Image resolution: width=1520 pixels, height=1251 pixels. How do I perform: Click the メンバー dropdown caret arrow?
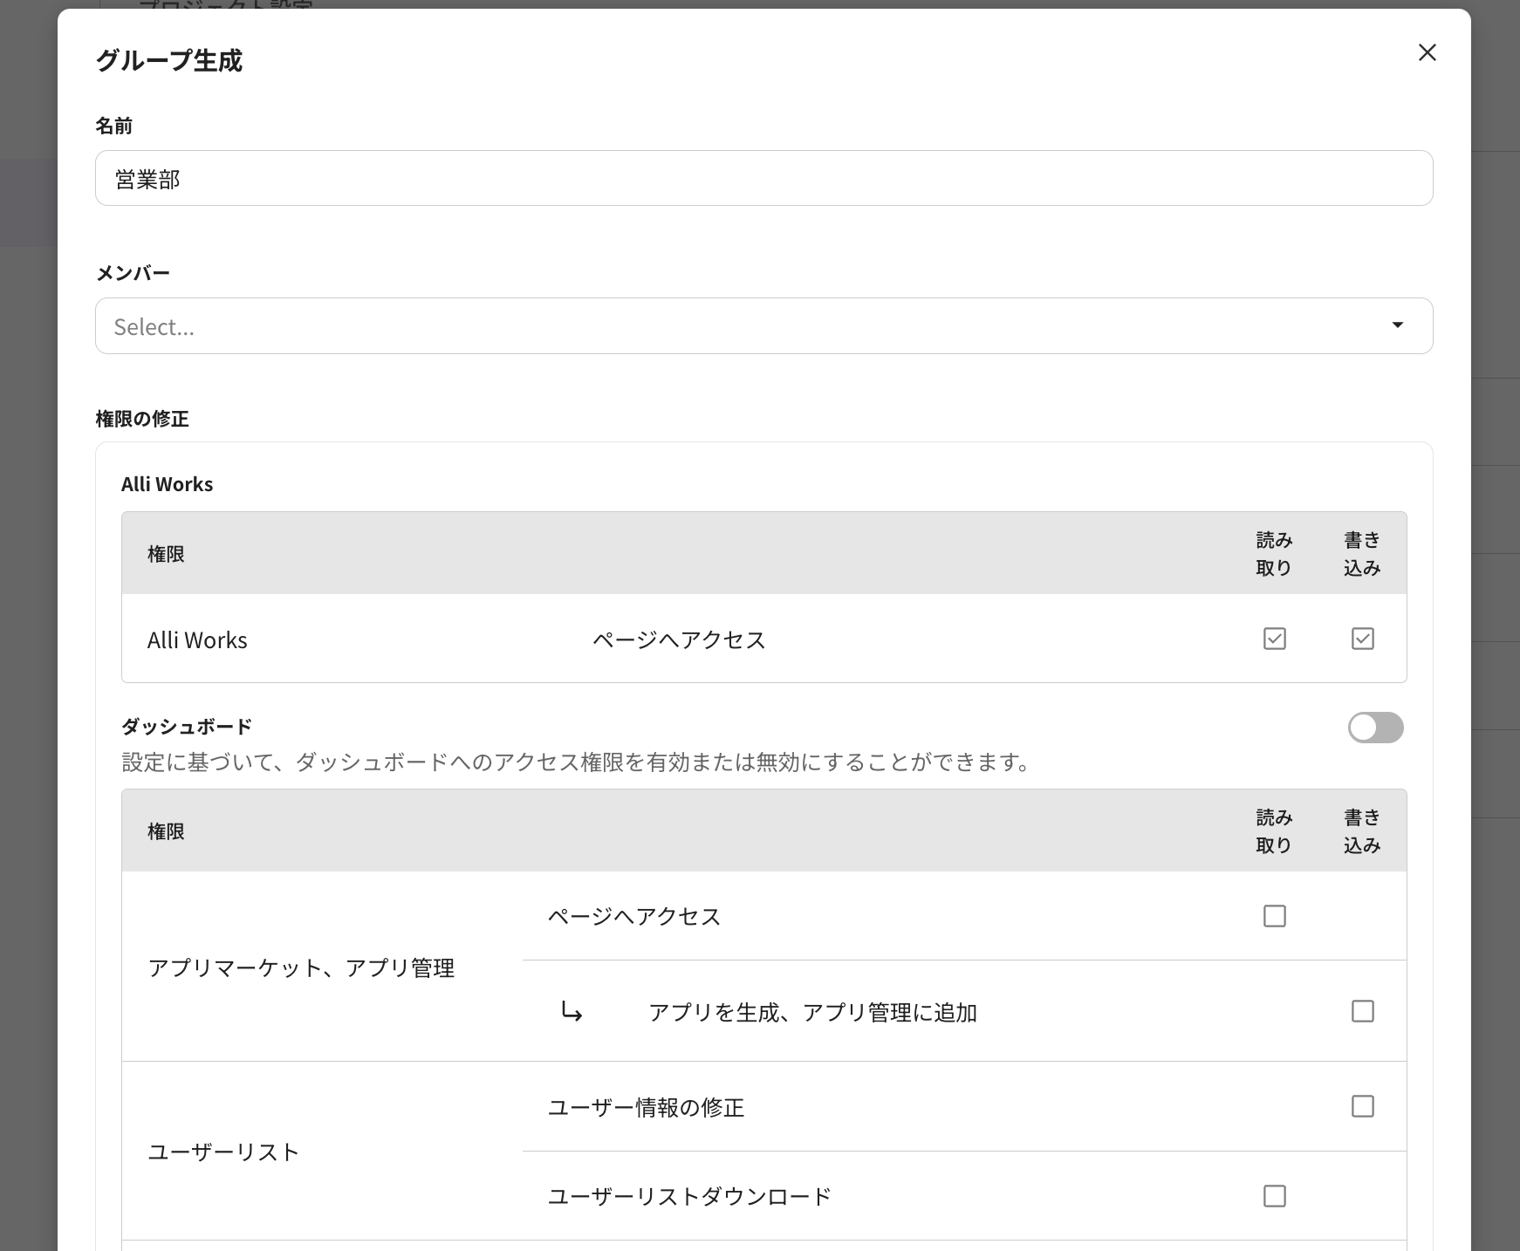[1397, 325]
